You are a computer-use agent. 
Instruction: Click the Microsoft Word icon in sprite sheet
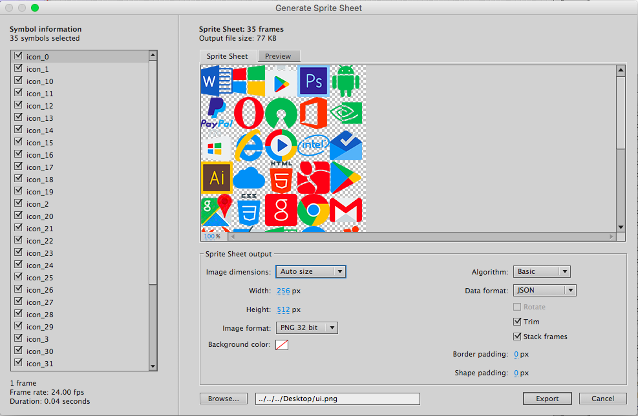[217, 81]
